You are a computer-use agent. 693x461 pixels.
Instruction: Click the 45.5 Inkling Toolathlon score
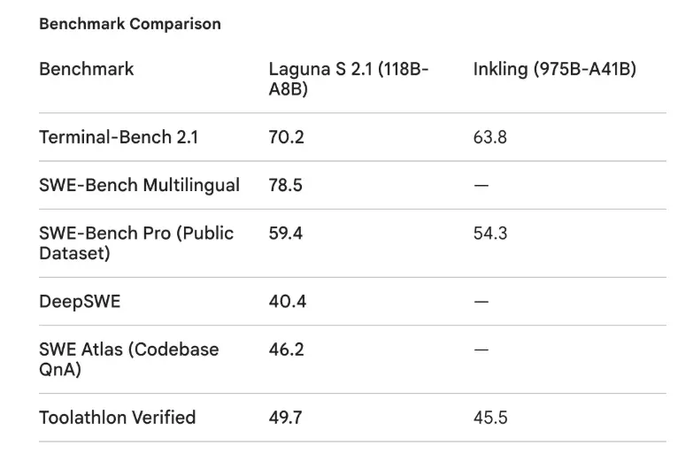click(x=490, y=418)
